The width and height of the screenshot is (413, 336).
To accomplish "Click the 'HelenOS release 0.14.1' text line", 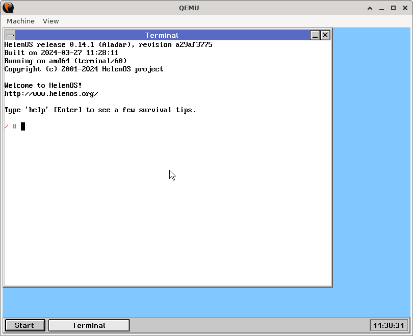I will point(108,45).
